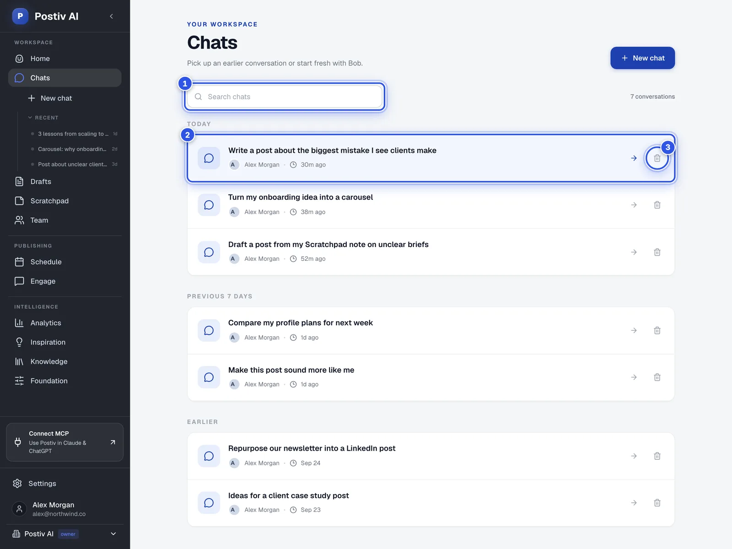Viewport: 732px width, 549px height.
Task: Open recent chat '3 lessons from scaling to…'
Action: pos(74,134)
